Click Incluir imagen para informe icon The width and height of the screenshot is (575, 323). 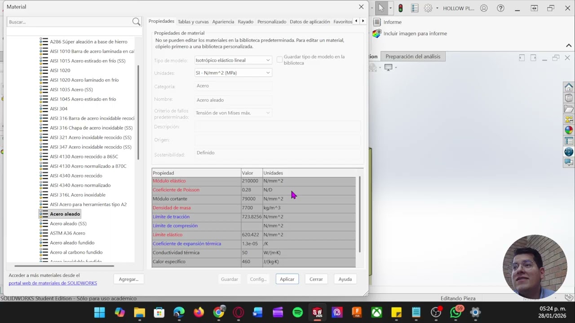click(x=377, y=33)
